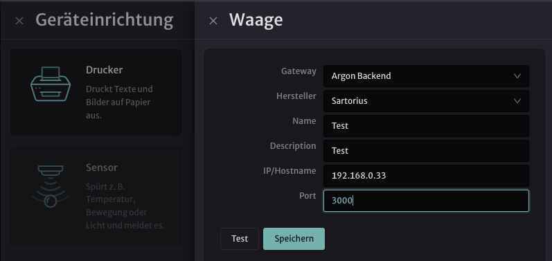Click the Description input field

point(426,151)
